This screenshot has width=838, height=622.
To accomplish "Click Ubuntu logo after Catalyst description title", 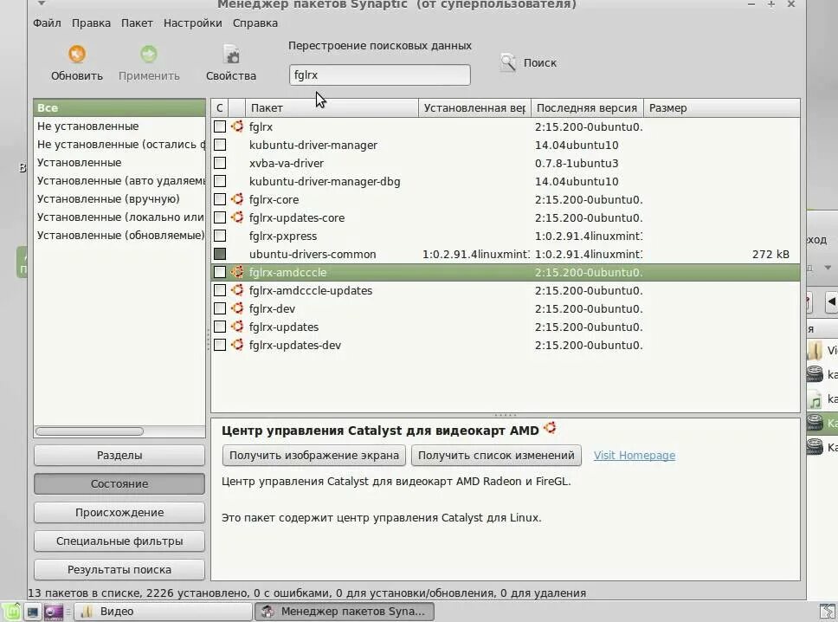I will coord(550,429).
